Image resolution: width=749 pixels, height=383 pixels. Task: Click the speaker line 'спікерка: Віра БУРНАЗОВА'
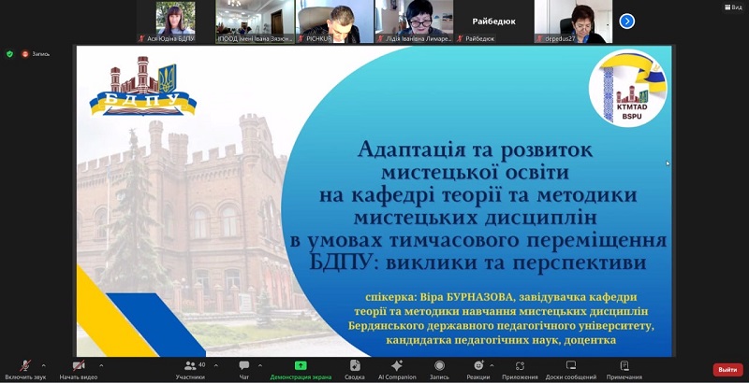click(x=439, y=297)
